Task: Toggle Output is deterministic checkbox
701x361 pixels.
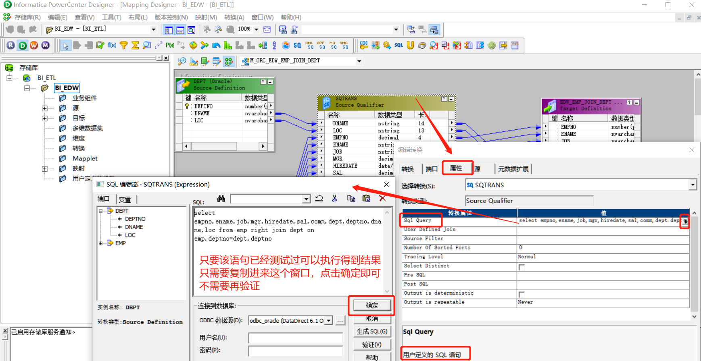Action: tap(522, 294)
